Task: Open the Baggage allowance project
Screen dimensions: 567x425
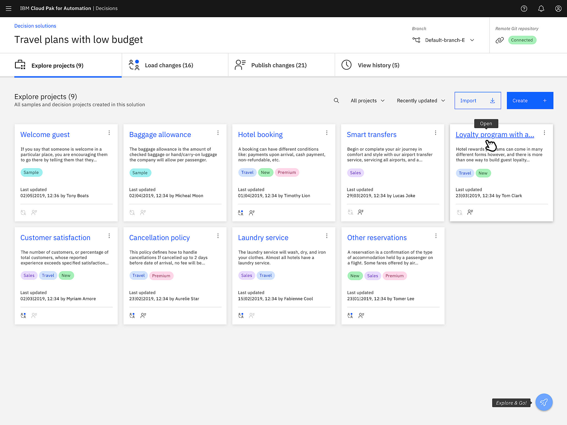Action: pos(160,134)
